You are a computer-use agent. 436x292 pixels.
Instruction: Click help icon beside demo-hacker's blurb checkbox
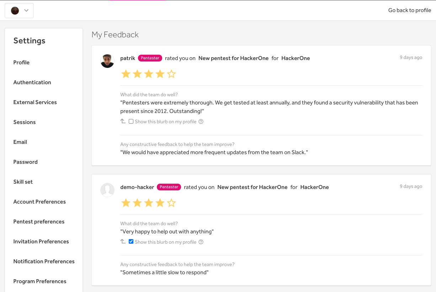pyautogui.click(x=201, y=242)
